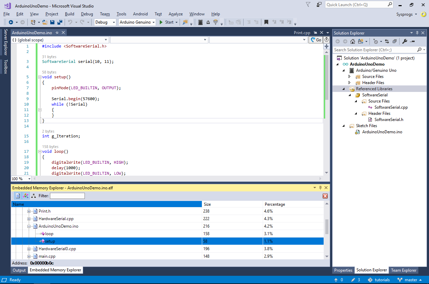Open the Analyze menu

tap(175, 14)
